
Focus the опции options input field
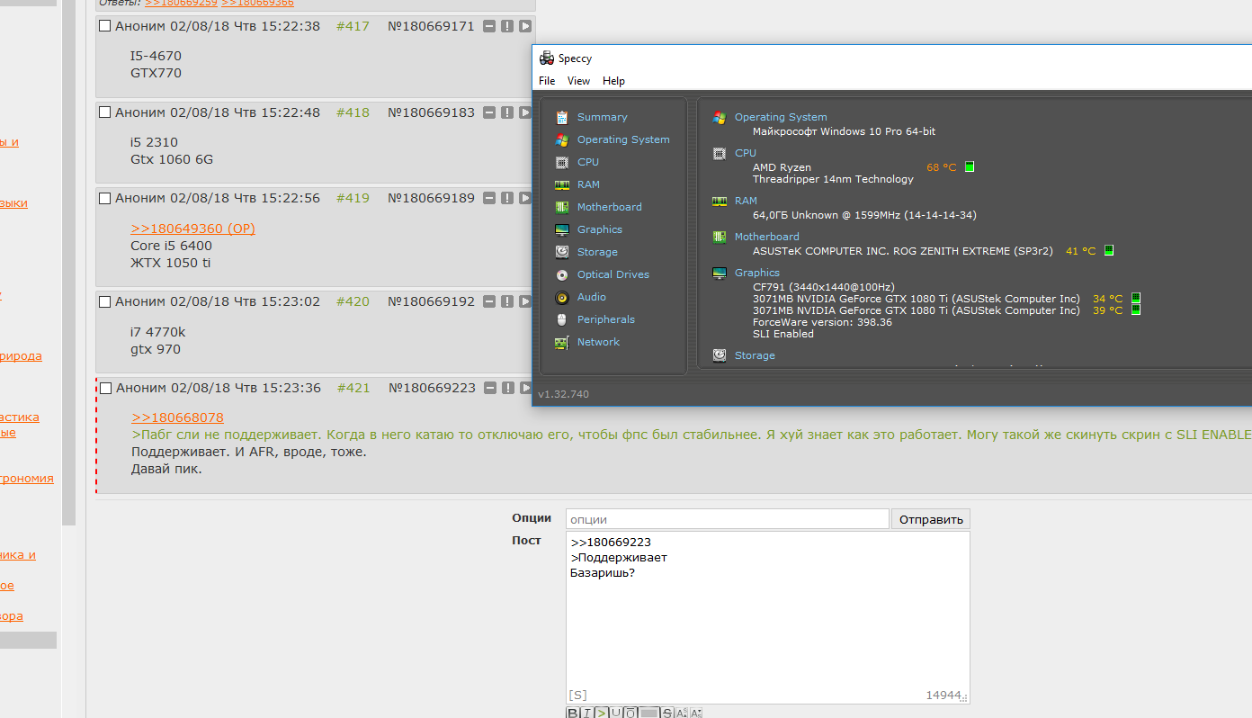[727, 519]
